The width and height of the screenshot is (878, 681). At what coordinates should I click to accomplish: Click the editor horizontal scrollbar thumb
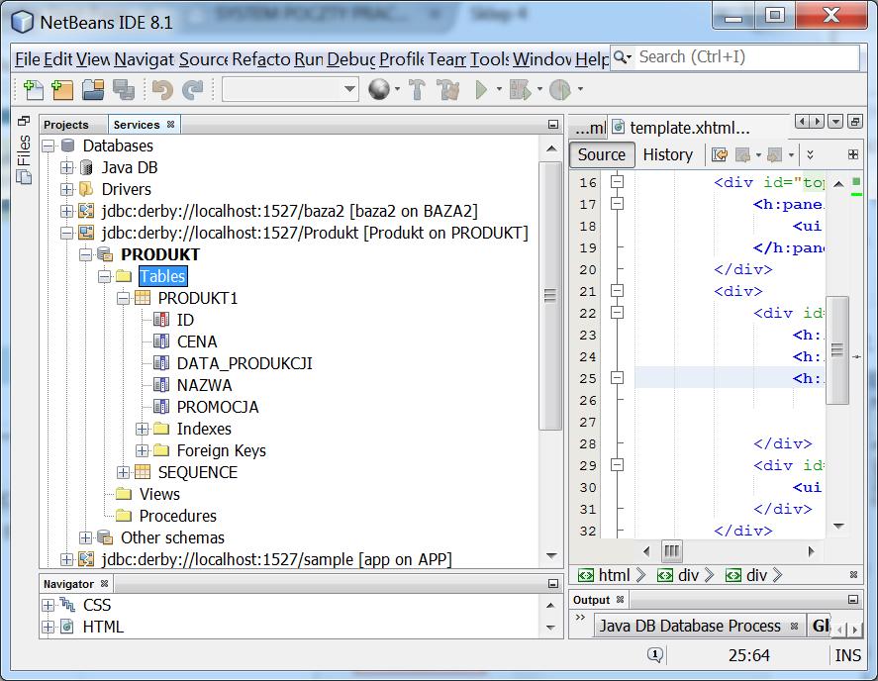[671, 551]
